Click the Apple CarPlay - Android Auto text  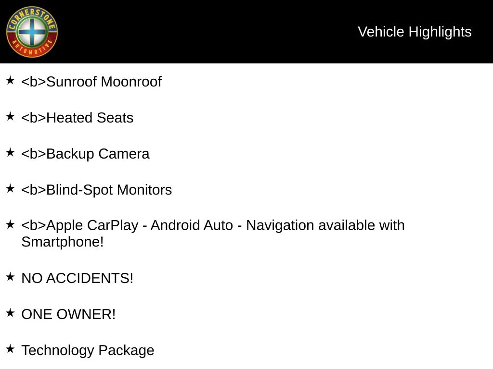(140, 225)
